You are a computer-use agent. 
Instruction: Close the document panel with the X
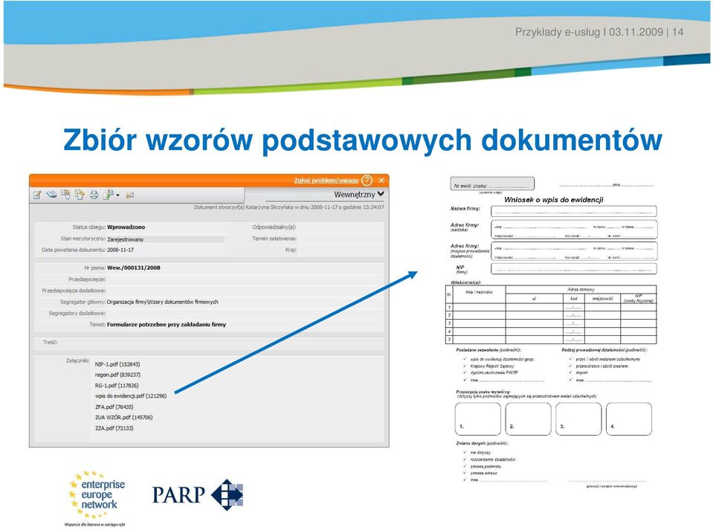click(381, 181)
